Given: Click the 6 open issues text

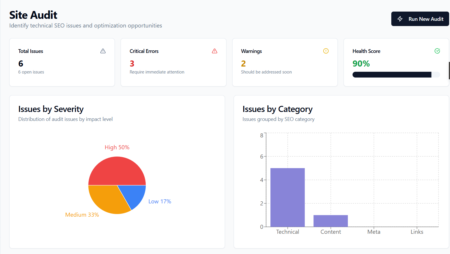Looking at the screenshot, I should (31, 72).
